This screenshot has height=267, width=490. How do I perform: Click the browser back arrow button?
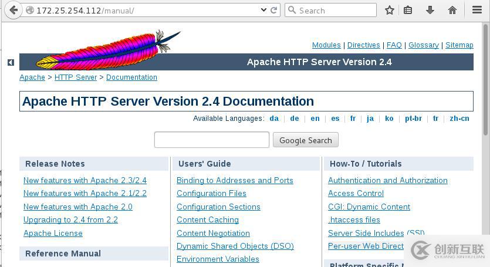point(13,10)
